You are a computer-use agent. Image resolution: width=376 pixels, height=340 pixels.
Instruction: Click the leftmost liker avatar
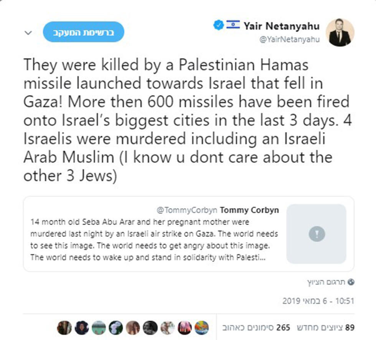pyautogui.click(x=64, y=328)
